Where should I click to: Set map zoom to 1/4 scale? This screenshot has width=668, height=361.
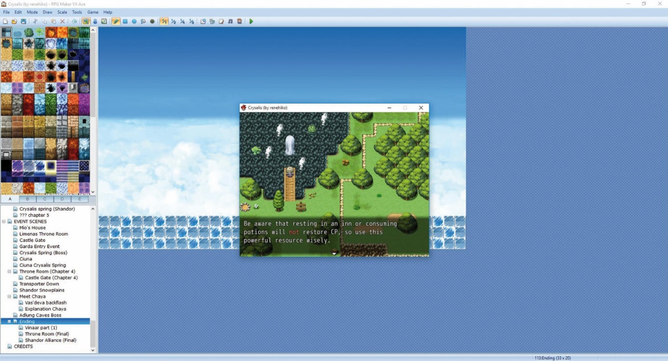pos(183,21)
